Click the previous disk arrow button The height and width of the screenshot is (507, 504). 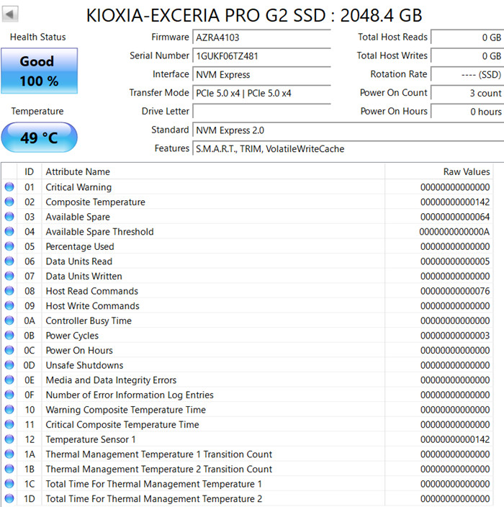click(x=10, y=14)
